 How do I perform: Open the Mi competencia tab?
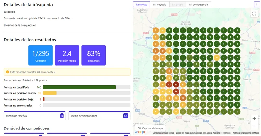tap(198, 5)
